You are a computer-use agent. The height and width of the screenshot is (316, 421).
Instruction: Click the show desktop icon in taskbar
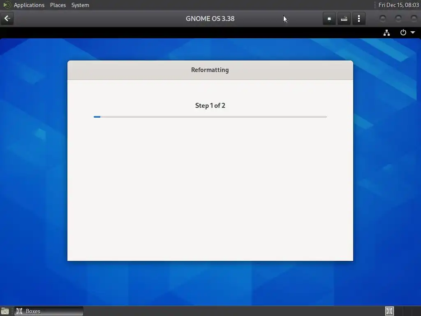tap(5, 311)
